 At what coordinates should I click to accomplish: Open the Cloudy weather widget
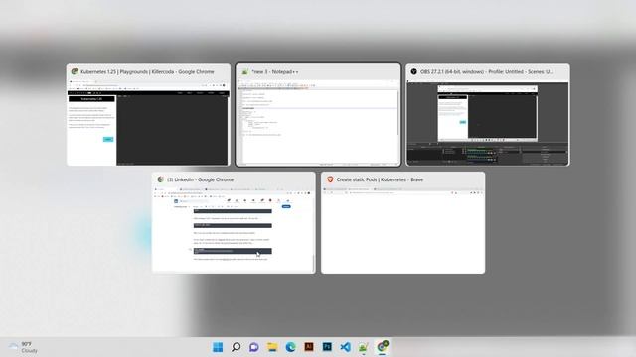23,347
